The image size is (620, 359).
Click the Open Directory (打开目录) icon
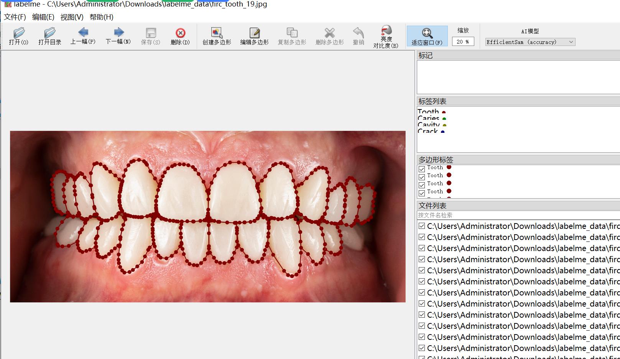50,36
